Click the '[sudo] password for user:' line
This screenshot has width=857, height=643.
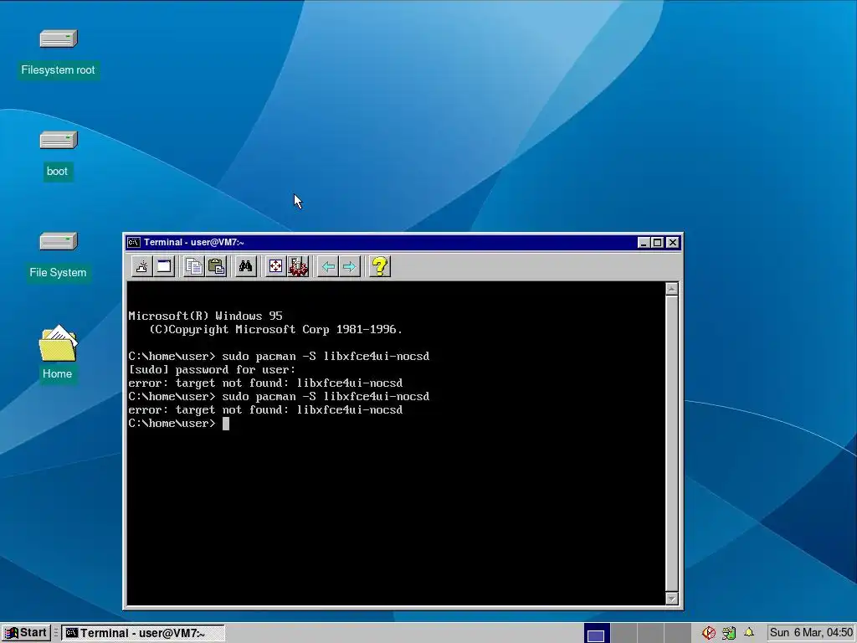(212, 369)
